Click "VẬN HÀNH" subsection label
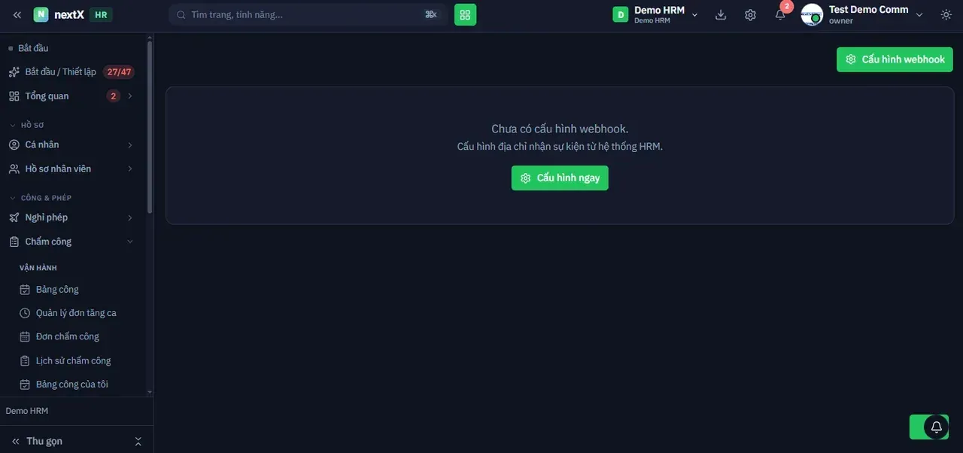This screenshot has height=453, width=963. point(38,268)
